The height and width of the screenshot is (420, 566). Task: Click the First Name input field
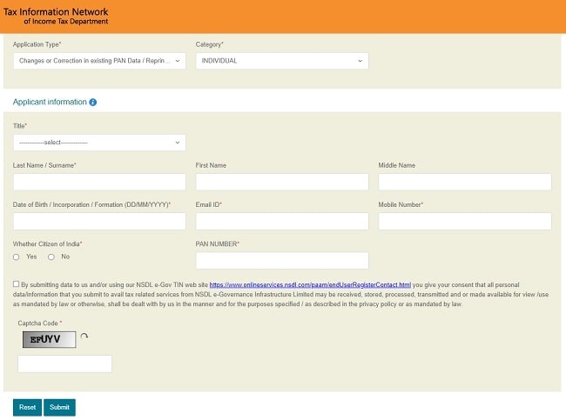282,182
